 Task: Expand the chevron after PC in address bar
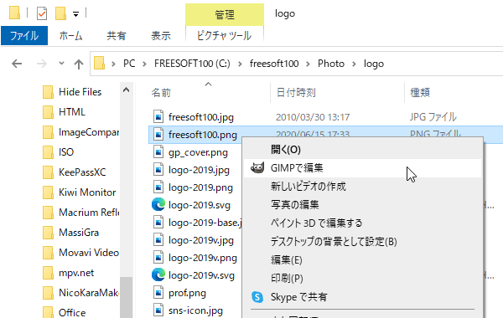tap(144, 64)
